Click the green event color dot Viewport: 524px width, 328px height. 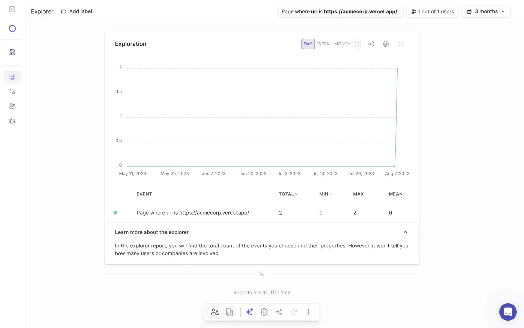coord(115,213)
